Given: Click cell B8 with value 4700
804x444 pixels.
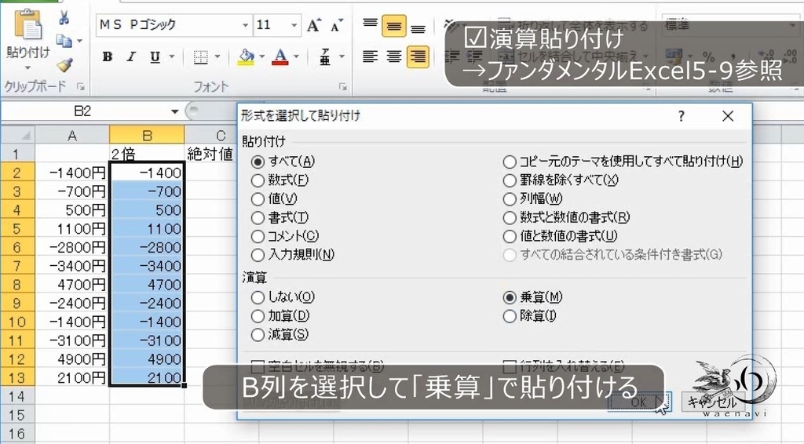Looking at the screenshot, I should 147,284.
